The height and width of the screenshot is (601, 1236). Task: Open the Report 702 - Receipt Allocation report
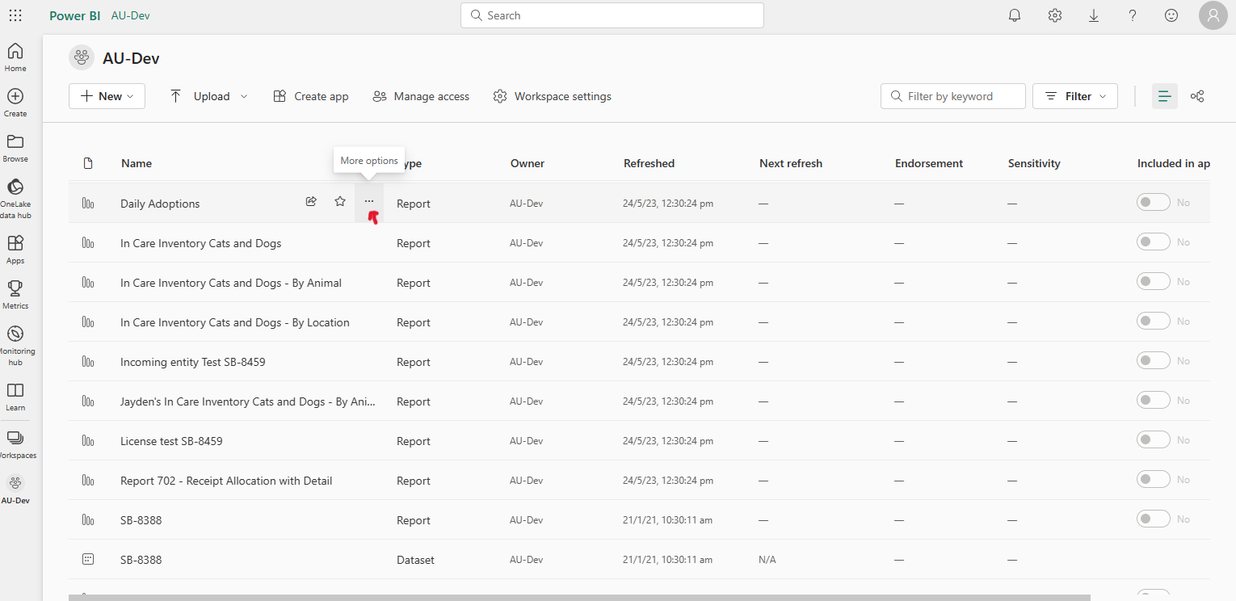[226, 481]
